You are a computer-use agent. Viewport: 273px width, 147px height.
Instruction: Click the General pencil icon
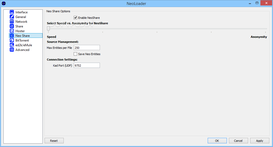tap(12, 17)
